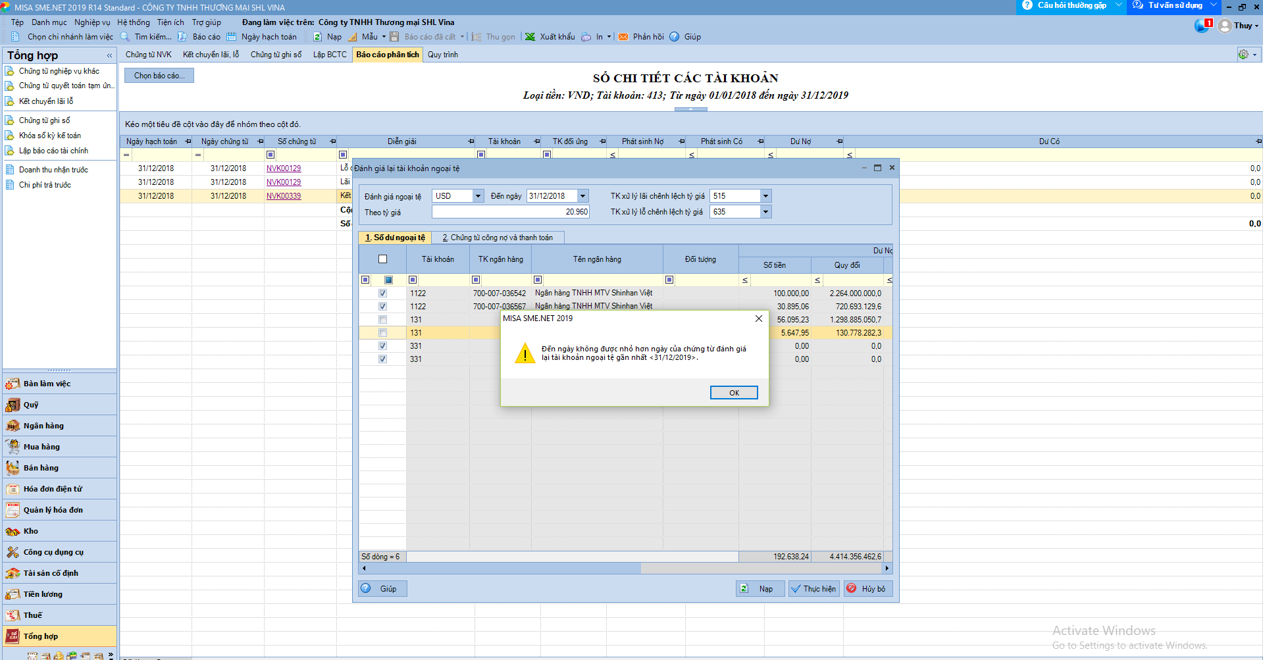Viewport: 1263px width, 660px height.
Task: Open Chứng từ nghiệp vụ khác in sidebar
Action: pyautogui.click(x=59, y=71)
